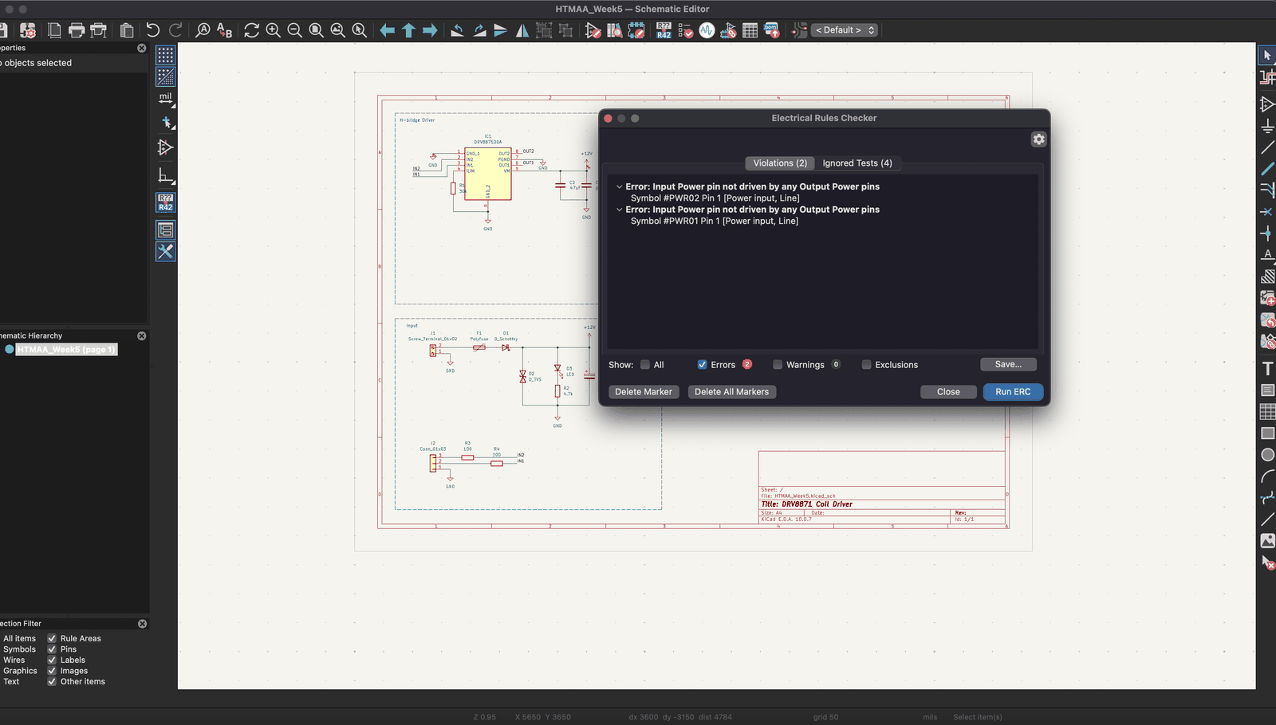
Task: Open ERC settings gear
Action: [1038, 139]
